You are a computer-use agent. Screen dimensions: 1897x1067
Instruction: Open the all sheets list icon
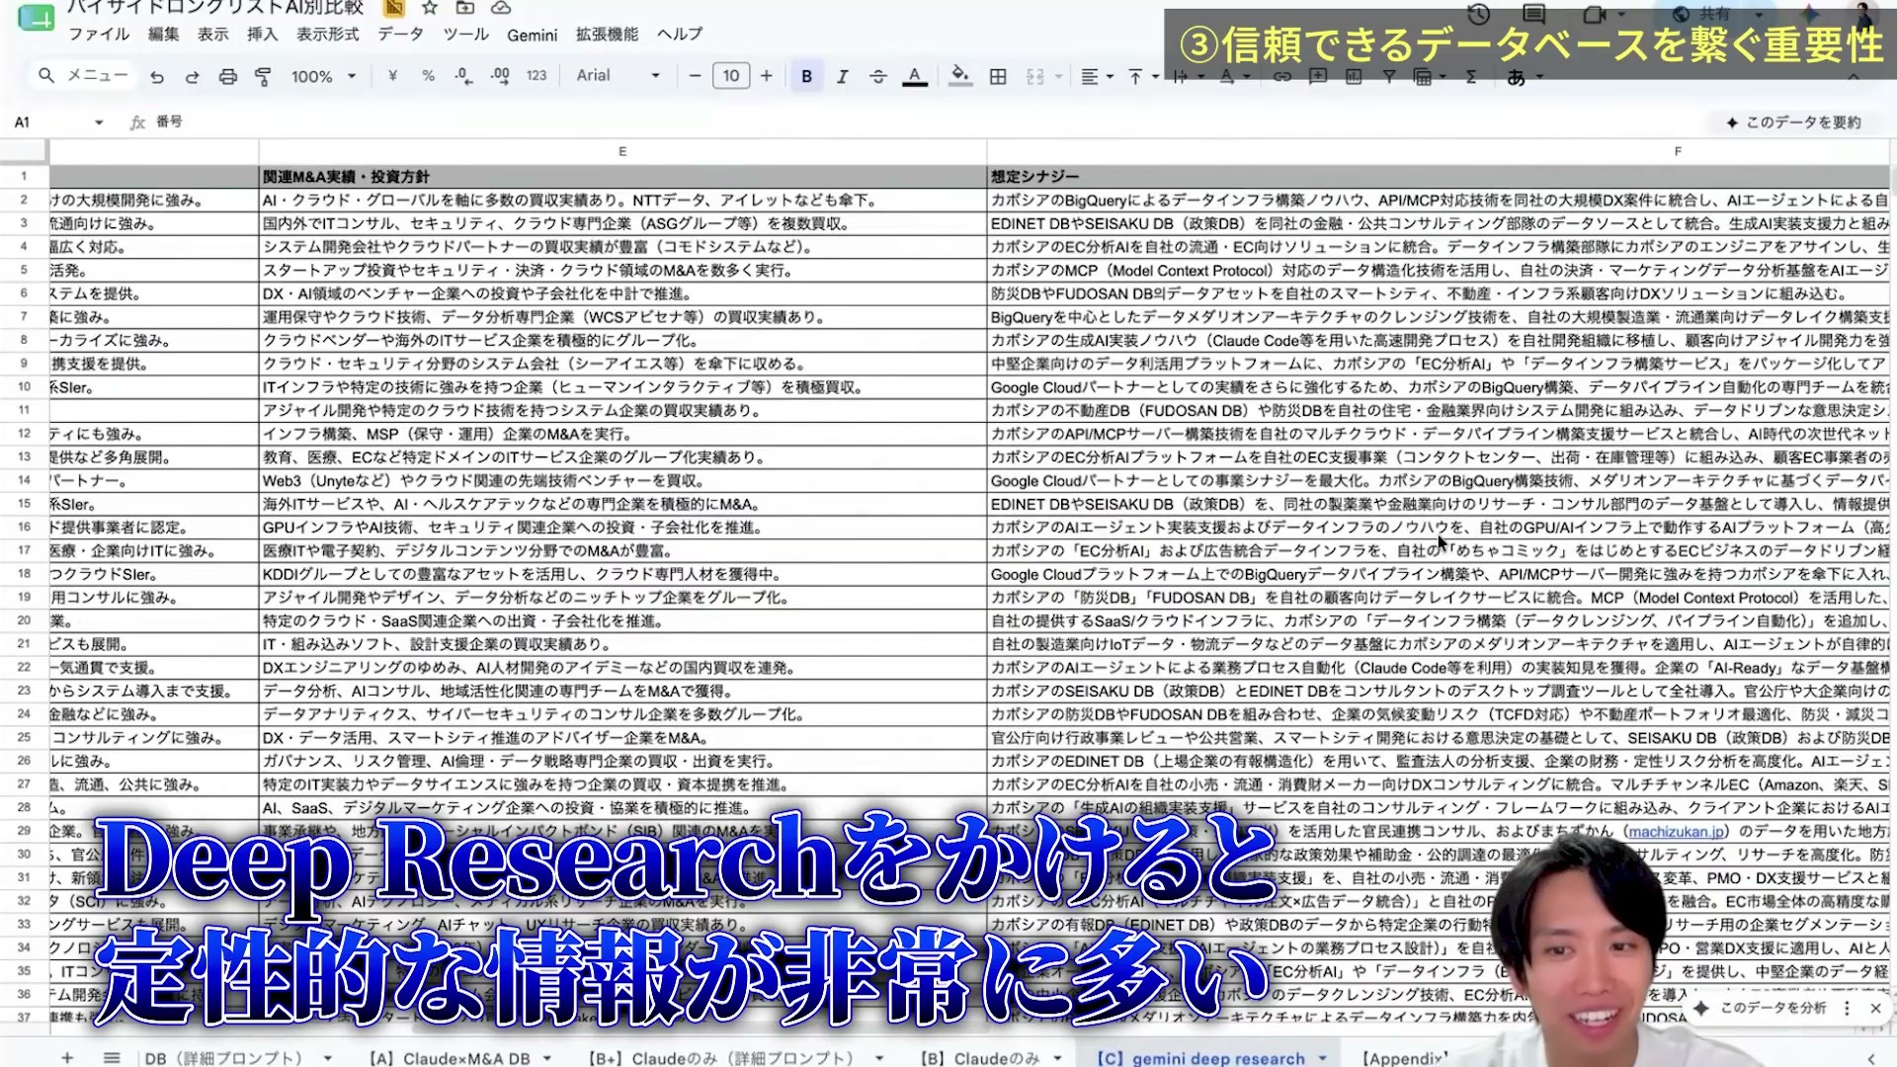point(112,1057)
